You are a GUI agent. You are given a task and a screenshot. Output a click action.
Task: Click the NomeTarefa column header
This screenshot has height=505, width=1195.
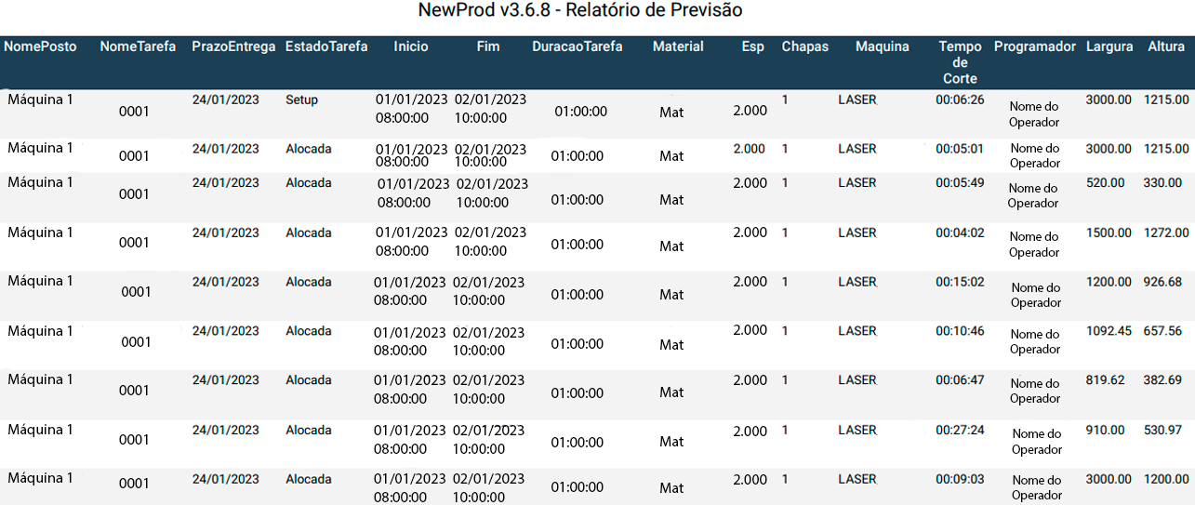(x=138, y=47)
